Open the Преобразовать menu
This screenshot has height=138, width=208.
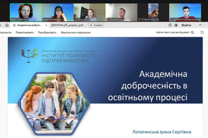tap(47, 33)
